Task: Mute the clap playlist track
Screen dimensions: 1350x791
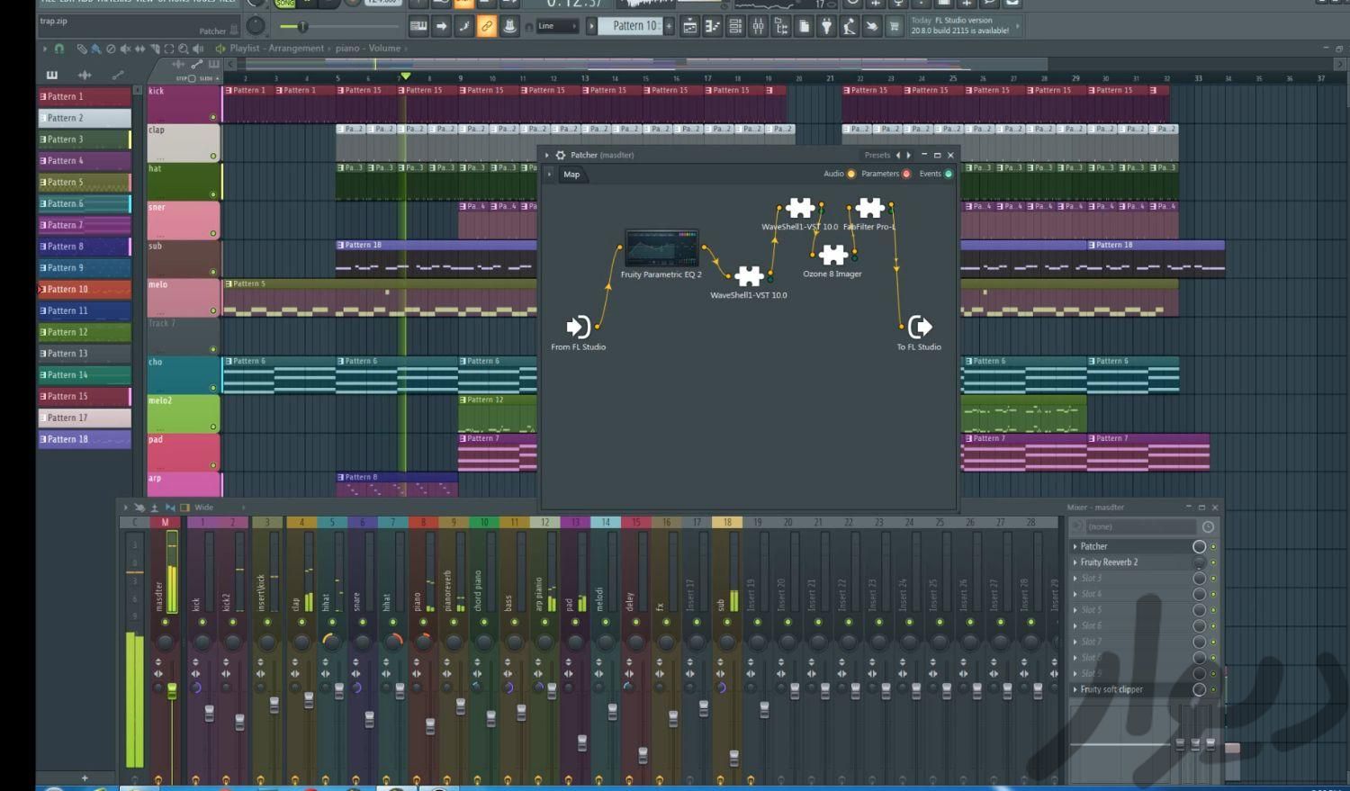Action: [x=213, y=156]
